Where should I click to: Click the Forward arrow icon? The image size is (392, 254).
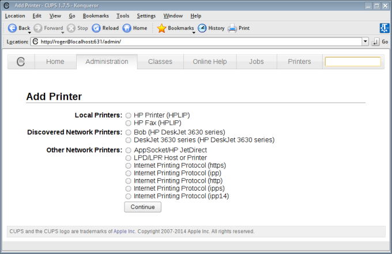coord(37,28)
